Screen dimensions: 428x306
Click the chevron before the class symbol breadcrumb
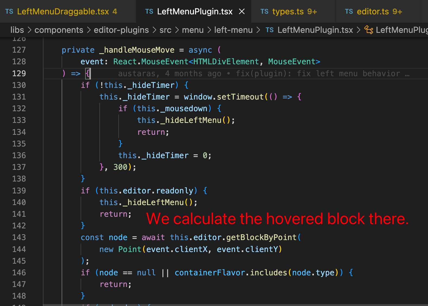(x=359, y=30)
